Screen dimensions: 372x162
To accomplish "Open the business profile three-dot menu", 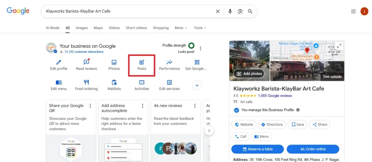I will (201, 49).
